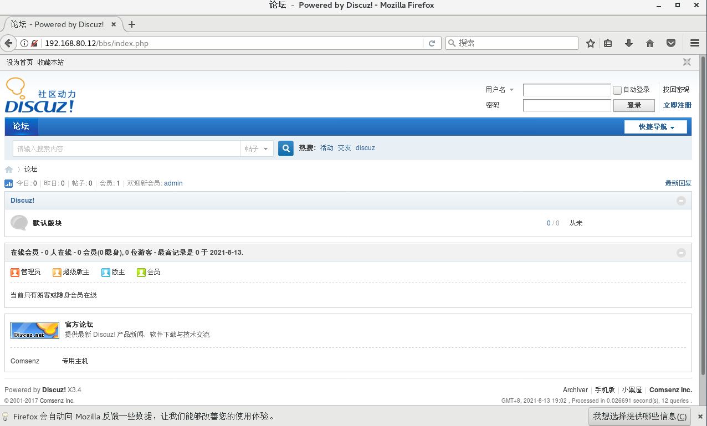
Task: Click the 版主 blue user icon
Action: [106, 272]
